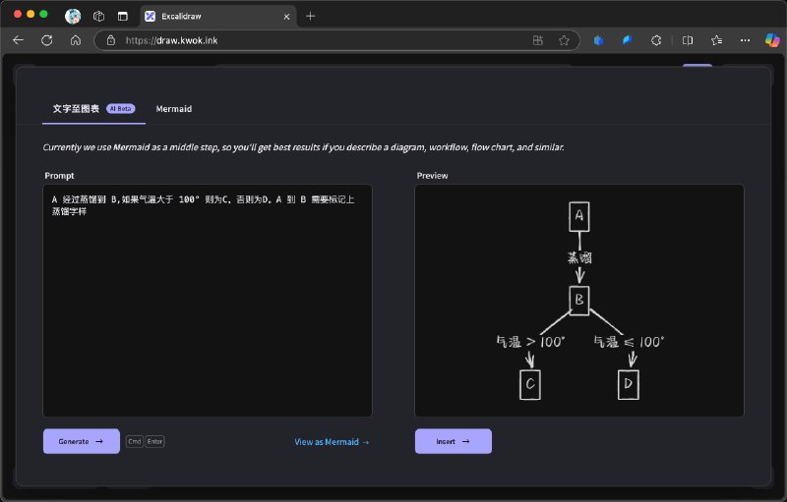Open a new browser tab

[x=311, y=16]
